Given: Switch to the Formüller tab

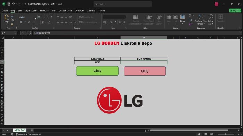Looking at the screenshot, I should [45, 11].
